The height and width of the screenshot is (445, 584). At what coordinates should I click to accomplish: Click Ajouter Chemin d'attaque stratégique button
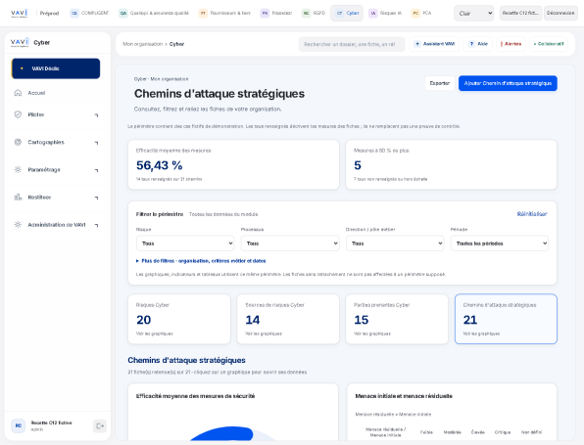pos(508,83)
